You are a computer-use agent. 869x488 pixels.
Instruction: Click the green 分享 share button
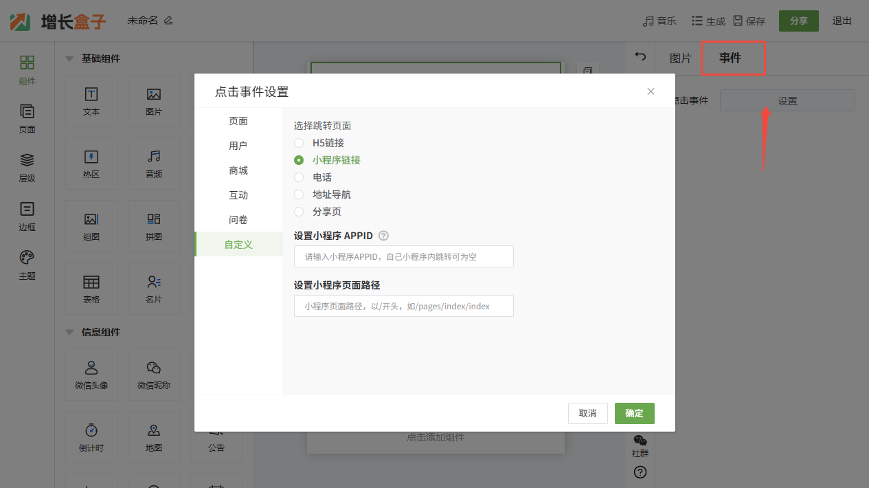click(x=798, y=21)
